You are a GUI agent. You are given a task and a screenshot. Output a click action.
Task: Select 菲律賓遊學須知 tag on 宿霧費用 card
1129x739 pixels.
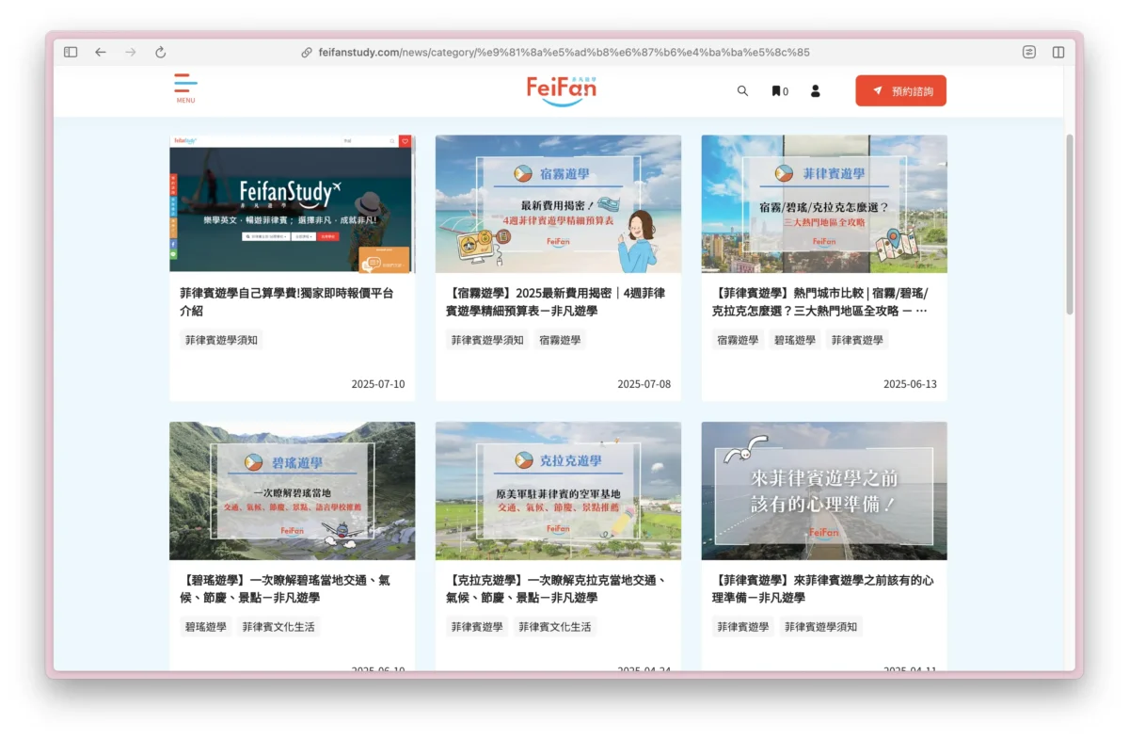[x=487, y=340]
